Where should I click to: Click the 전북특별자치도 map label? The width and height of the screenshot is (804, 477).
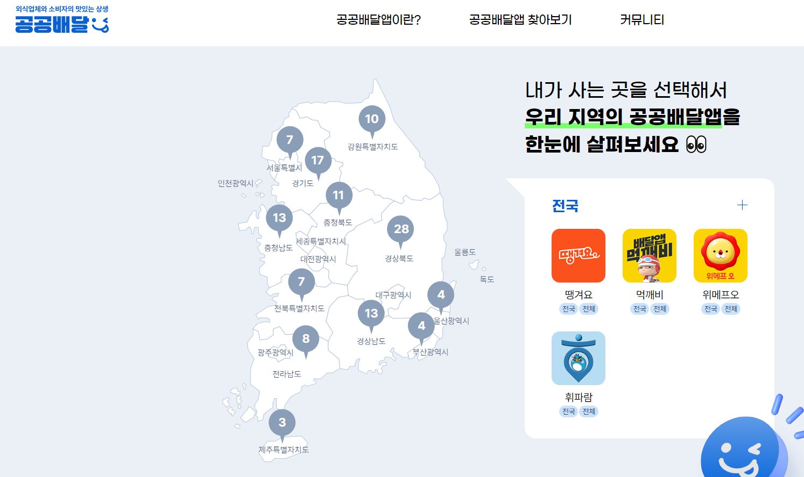pyautogui.click(x=299, y=308)
